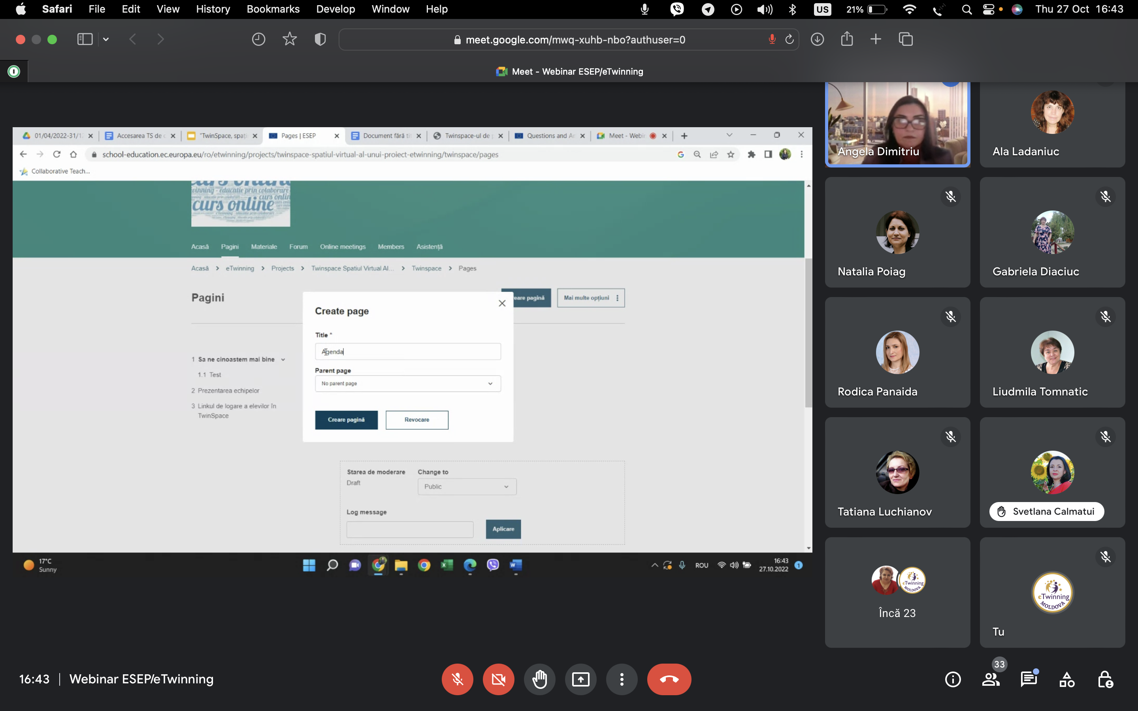Open the Activities icon in Meet
1138x711 pixels.
[x=1067, y=679]
